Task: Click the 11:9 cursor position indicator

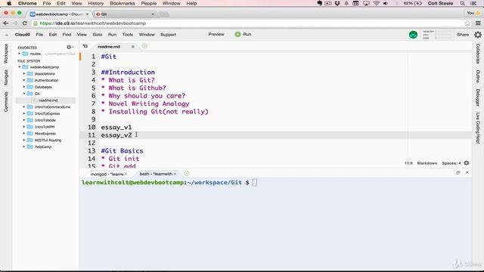Action: point(408,163)
